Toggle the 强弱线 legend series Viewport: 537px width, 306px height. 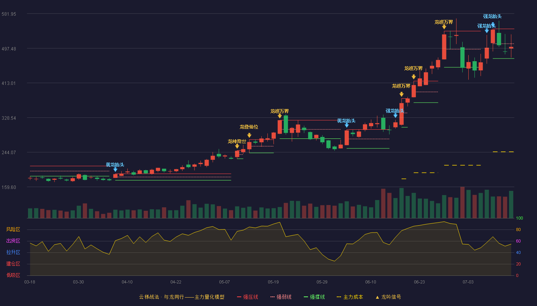coord(281,297)
